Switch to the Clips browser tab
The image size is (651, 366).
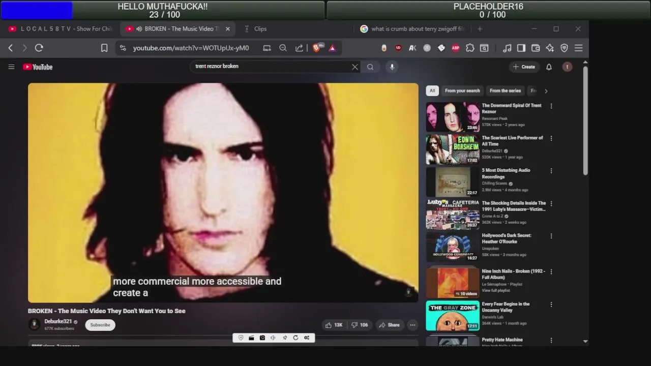pyautogui.click(x=260, y=29)
